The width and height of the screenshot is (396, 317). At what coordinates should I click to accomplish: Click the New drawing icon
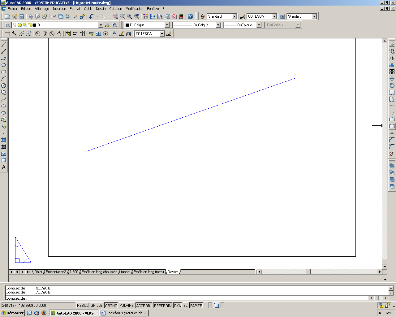(7, 16)
